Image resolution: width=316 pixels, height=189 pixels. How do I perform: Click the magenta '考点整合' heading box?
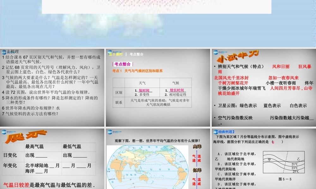point(123,64)
